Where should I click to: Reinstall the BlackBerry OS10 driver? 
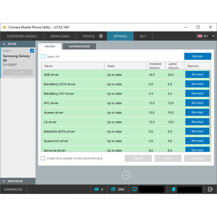click(197, 84)
